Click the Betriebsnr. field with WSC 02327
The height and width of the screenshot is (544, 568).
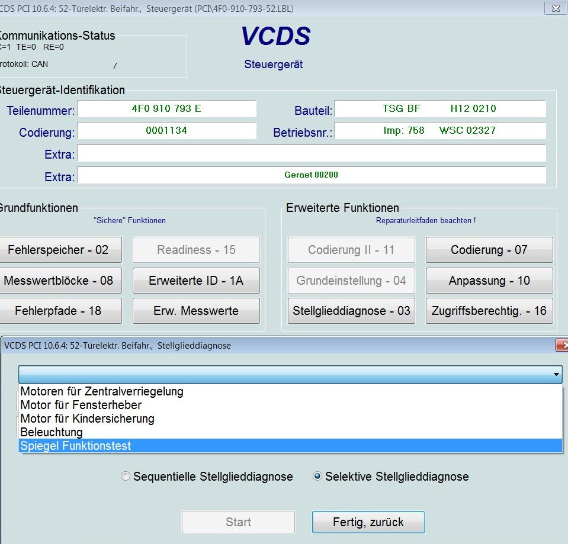tap(439, 131)
